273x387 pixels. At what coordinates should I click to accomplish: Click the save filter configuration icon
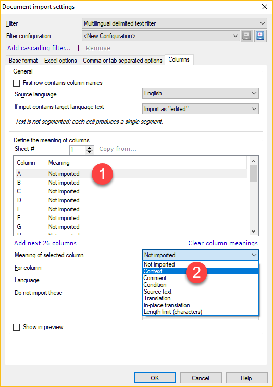[x=247, y=36]
